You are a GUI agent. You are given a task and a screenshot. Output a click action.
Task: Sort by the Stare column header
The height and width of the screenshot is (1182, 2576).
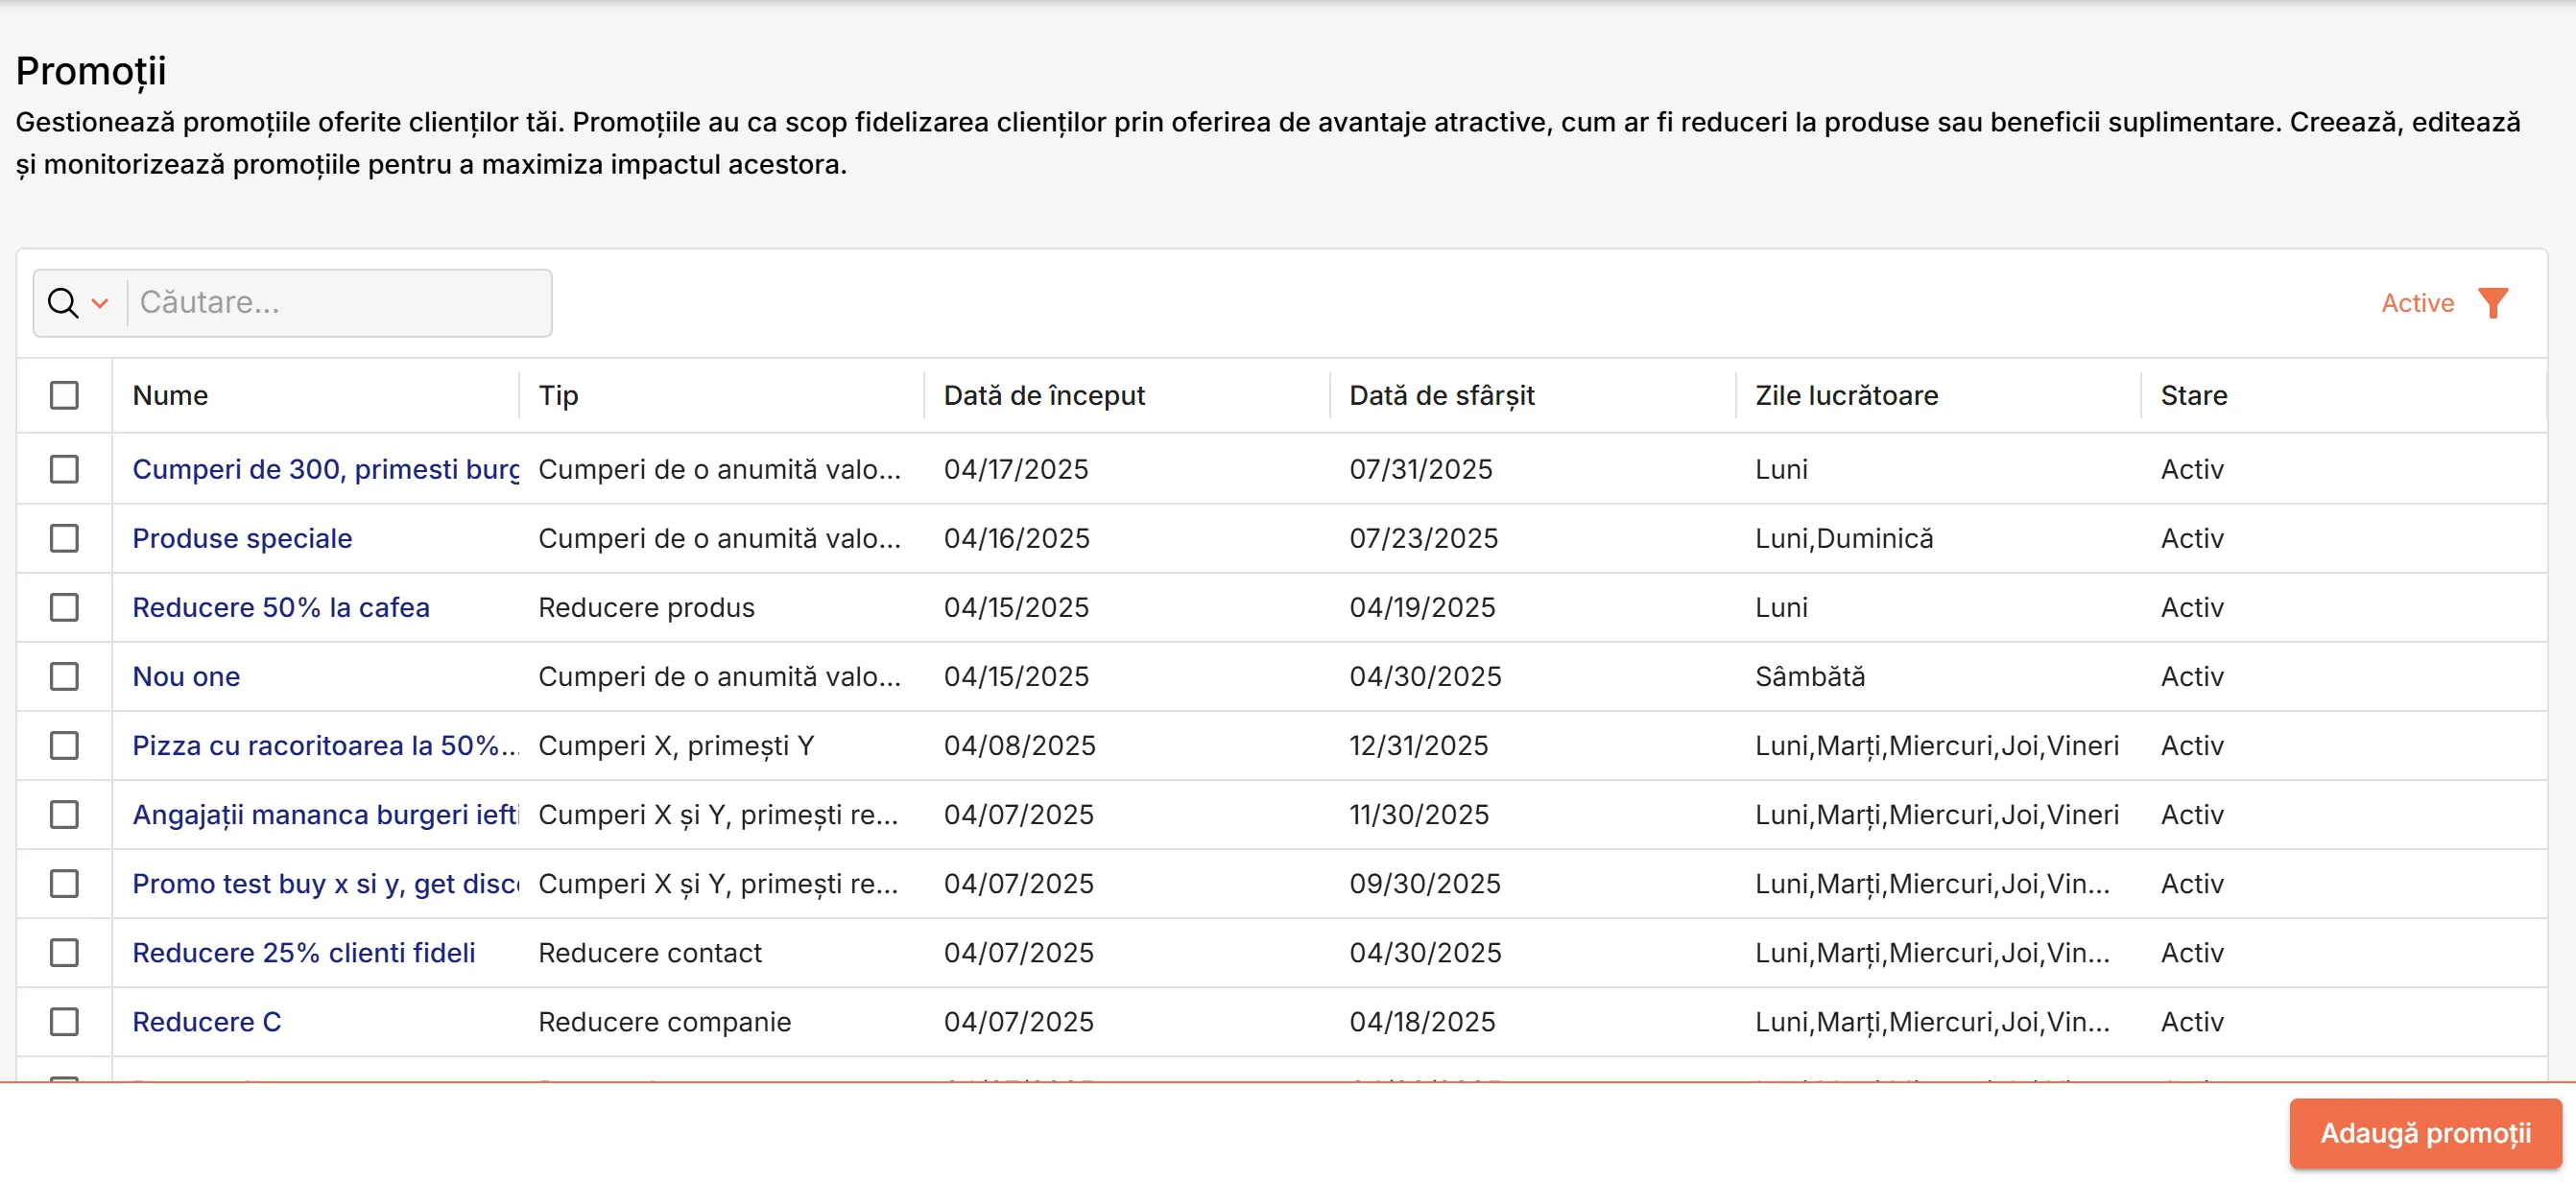[x=2194, y=395]
